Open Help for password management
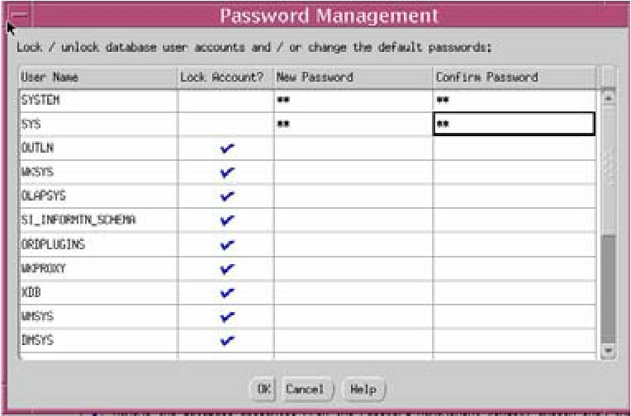The image size is (631, 416). 363,388
